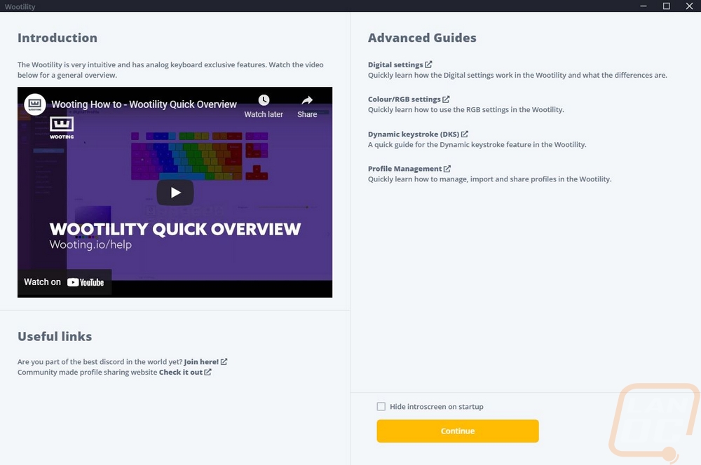This screenshot has width=701, height=465.
Task: Click external-link icon next to Join here!
Action: 224,361
